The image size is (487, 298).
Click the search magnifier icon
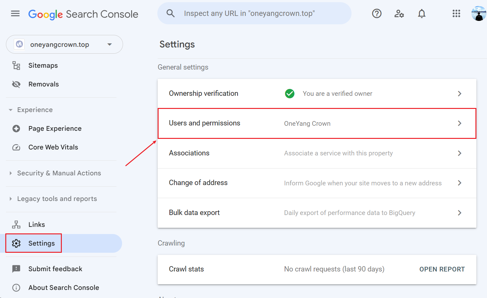(x=170, y=13)
